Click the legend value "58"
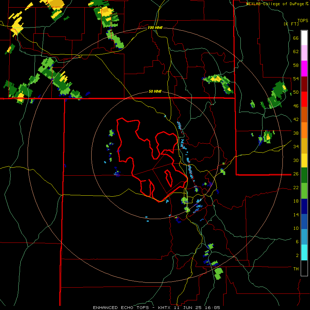Viewport: 310px width, 310px height. click(296, 65)
